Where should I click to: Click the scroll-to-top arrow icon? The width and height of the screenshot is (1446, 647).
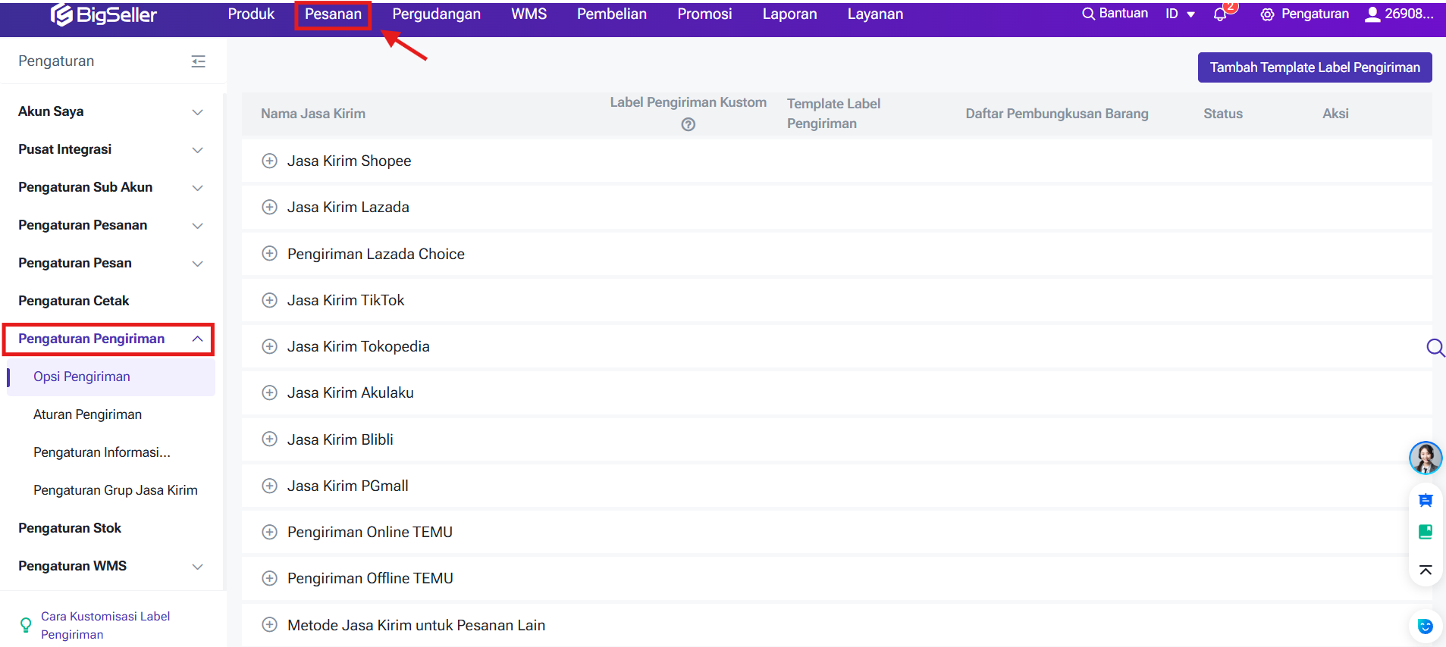click(x=1425, y=570)
